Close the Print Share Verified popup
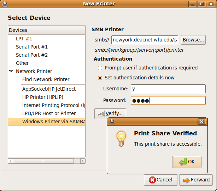Viewport: 217px width, 191px height. [x=202, y=122]
